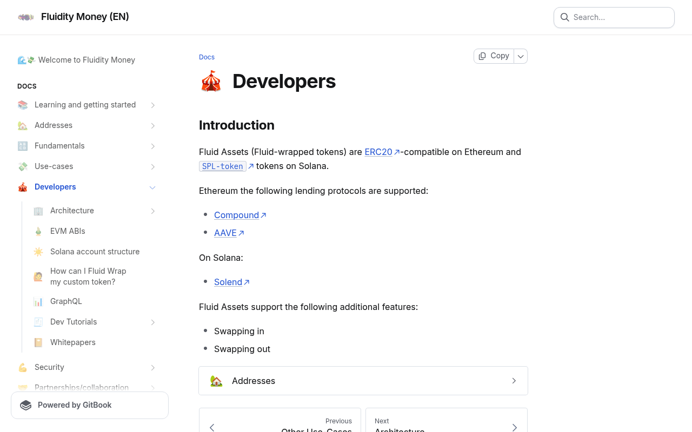Click the Copy button
The height and width of the screenshot is (432, 692).
point(494,56)
